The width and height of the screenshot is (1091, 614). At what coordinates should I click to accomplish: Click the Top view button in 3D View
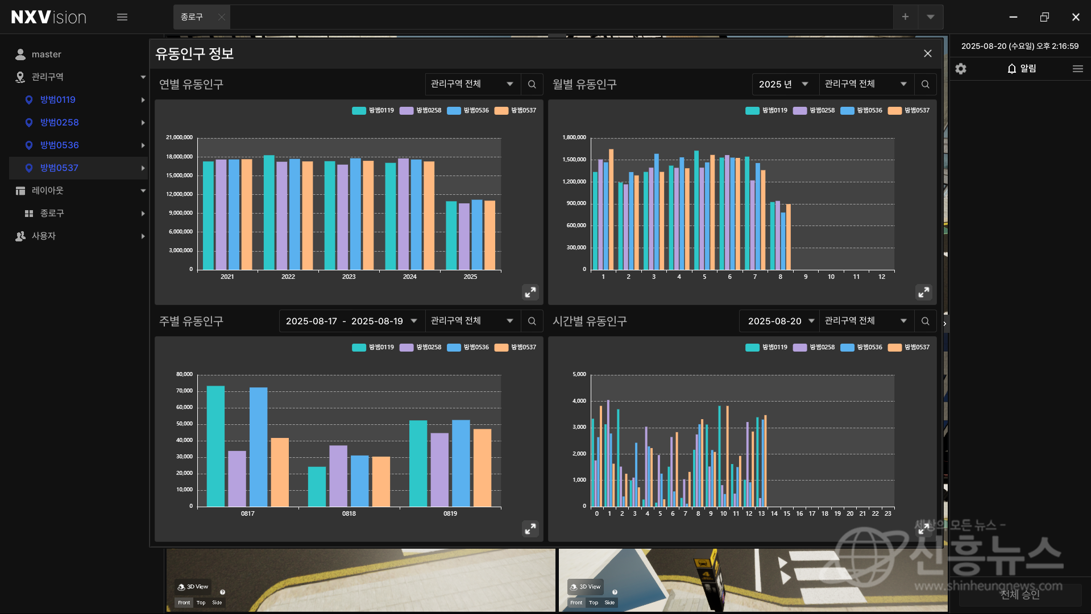point(201,603)
